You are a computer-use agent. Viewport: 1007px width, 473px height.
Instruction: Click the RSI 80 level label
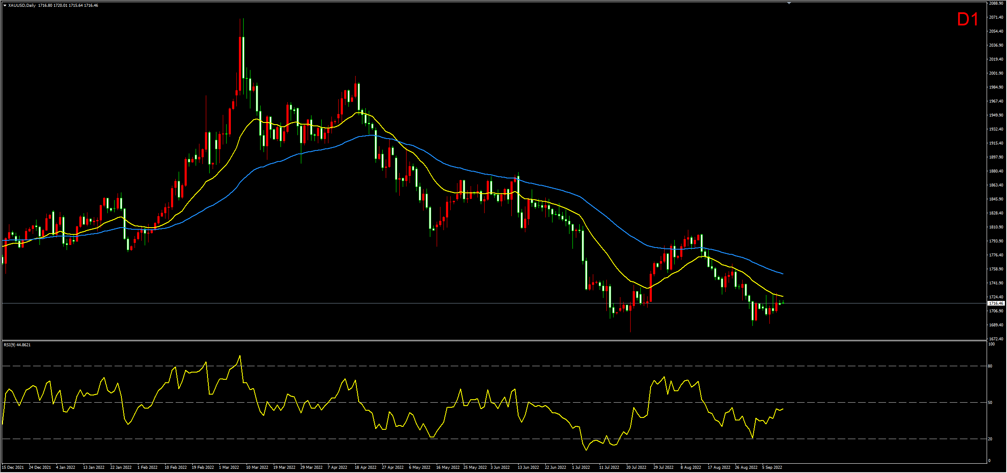point(990,366)
